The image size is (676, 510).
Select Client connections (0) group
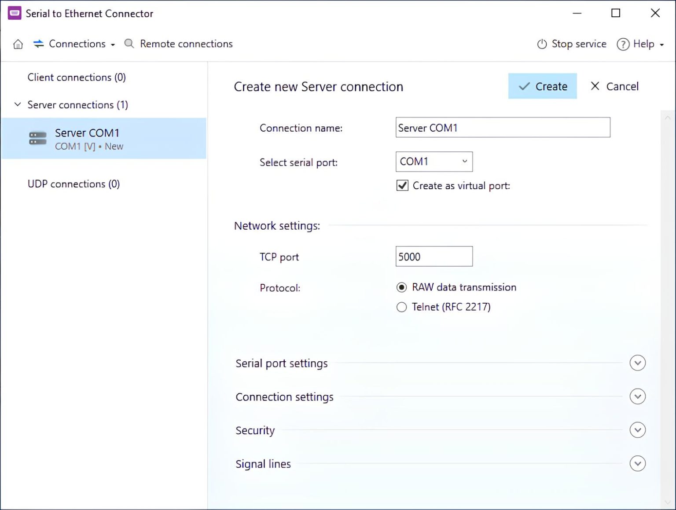pyautogui.click(x=77, y=77)
